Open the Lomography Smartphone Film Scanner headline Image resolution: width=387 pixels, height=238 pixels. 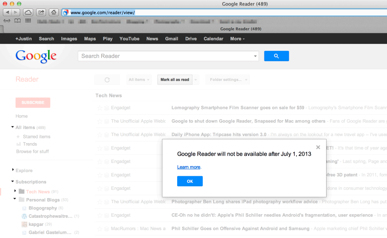point(238,107)
